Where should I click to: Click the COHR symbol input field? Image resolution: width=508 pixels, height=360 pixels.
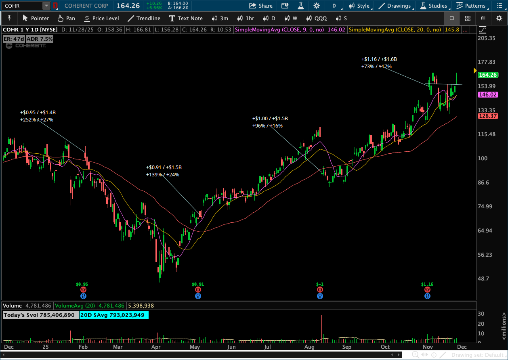[x=22, y=6]
